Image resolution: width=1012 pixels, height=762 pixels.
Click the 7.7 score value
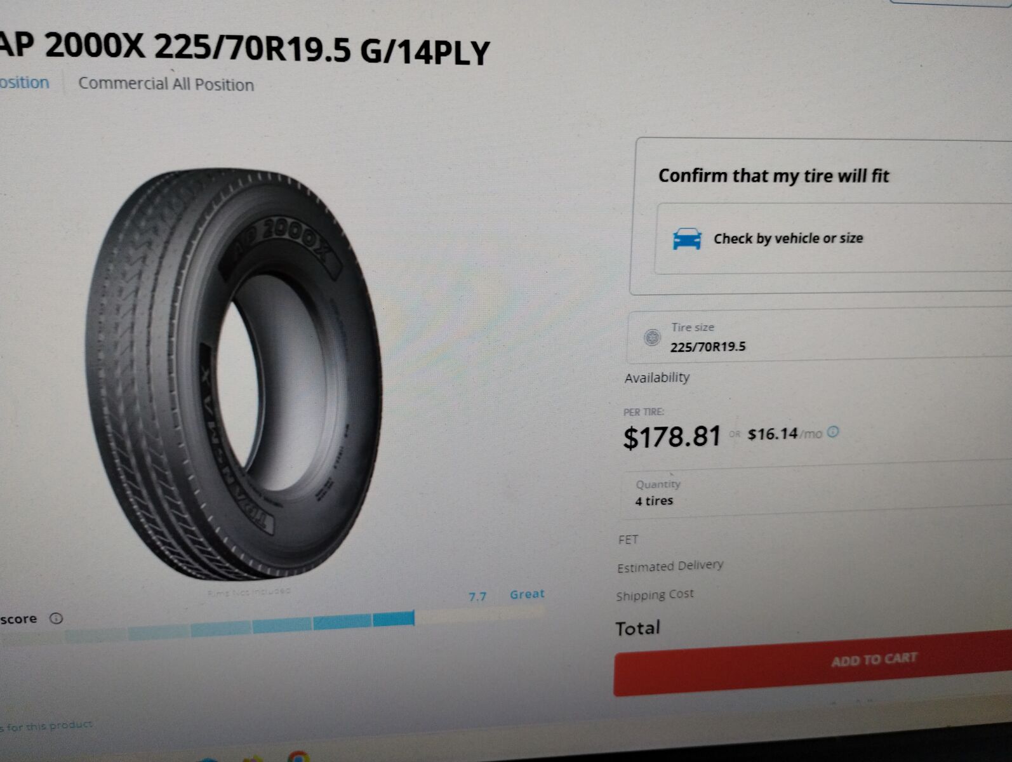[477, 597]
